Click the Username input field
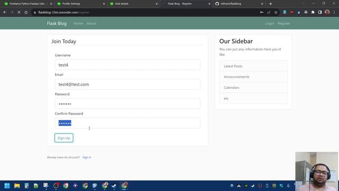This screenshot has width=339, height=191. (x=127, y=65)
